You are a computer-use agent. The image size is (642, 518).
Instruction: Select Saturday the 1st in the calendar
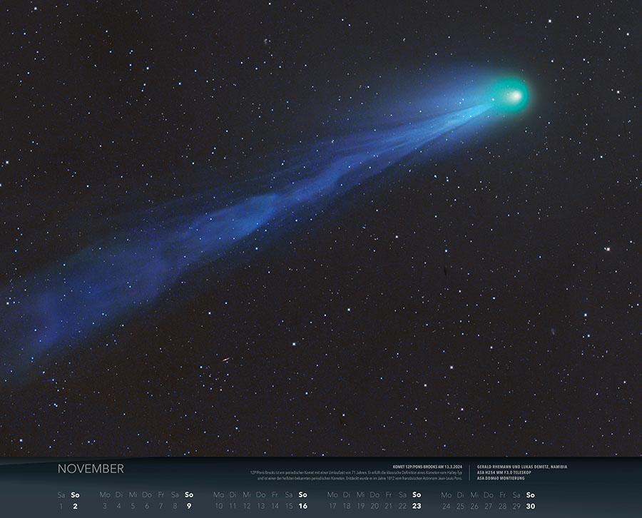(x=61, y=506)
